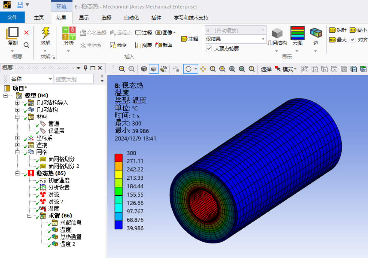The image size is (368, 258).
Task: Switch to the 插件 tab
Action: [156, 18]
